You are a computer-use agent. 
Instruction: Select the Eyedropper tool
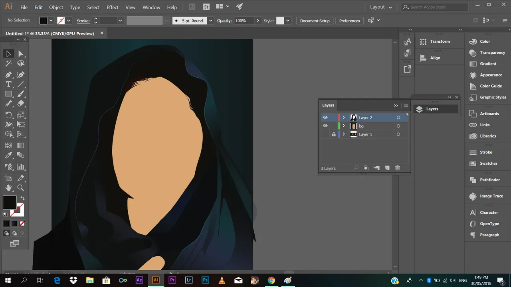click(x=8, y=155)
